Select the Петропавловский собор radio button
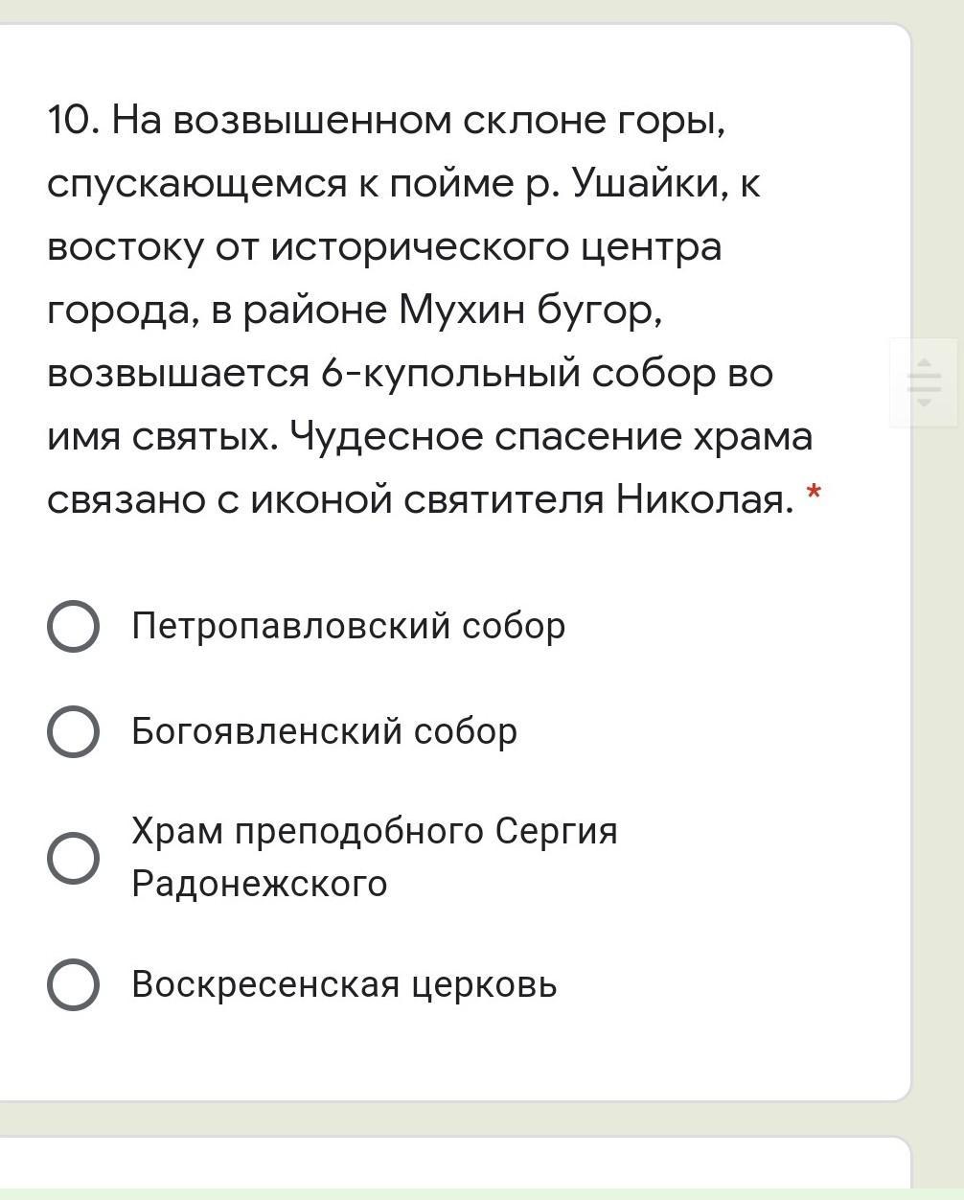Image resolution: width=964 pixels, height=1200 pixels. [73, 627]
